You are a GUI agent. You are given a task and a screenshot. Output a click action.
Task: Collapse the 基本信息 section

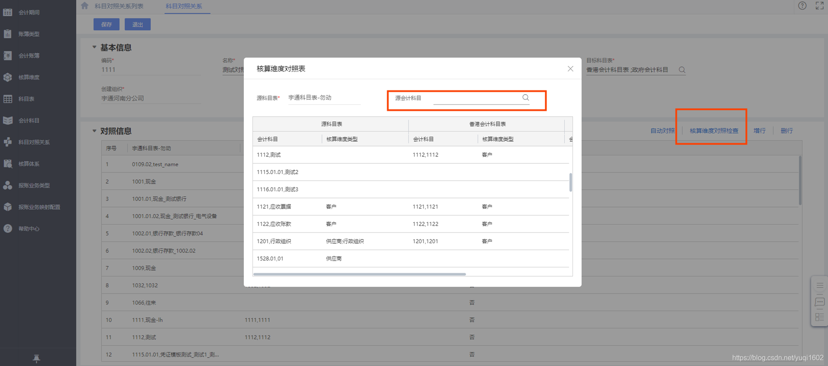[94, 47]
